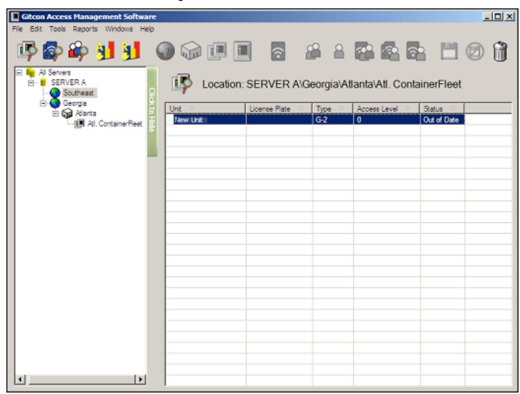Open the 'R' bar chart report icon
The height and width of the screenshot is (394, 520).
pos(130,51)
